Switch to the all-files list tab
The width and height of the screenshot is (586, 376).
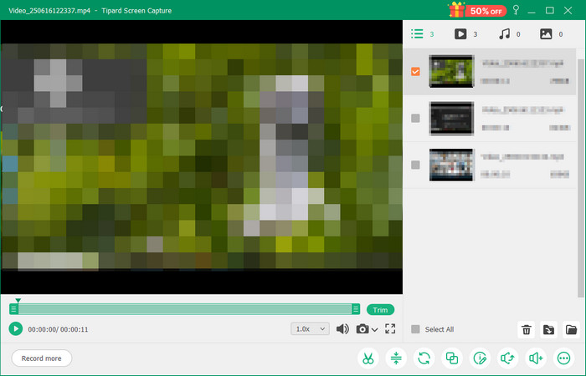[x=422, y=34]
